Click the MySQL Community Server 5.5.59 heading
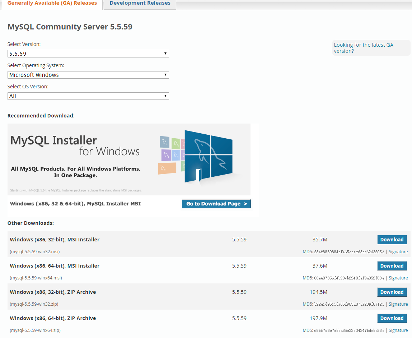412x338 pixels. [70, 27]
